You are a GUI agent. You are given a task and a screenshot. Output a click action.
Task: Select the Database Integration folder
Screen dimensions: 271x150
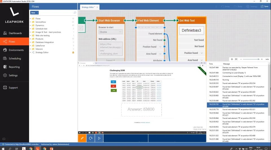[45, 42]
